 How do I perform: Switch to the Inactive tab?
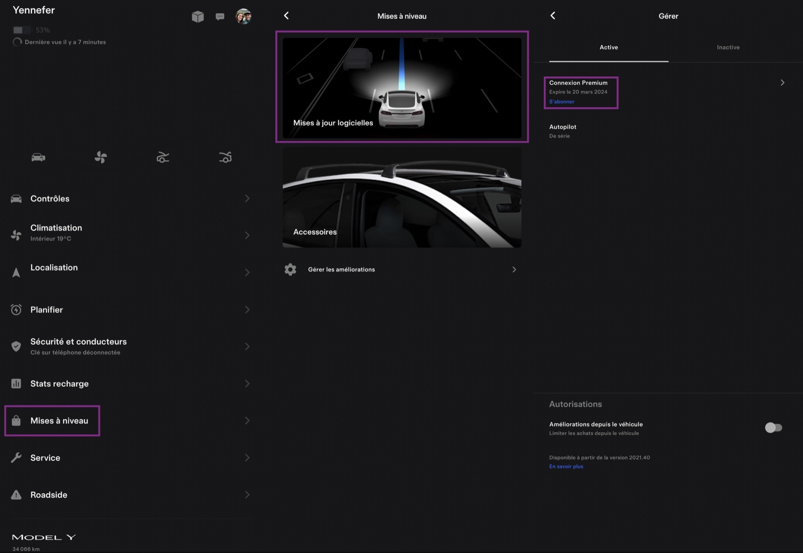pos(728,47)
